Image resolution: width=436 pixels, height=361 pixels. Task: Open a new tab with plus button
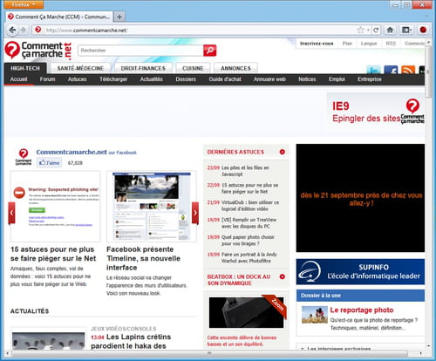tap(119, 17)
